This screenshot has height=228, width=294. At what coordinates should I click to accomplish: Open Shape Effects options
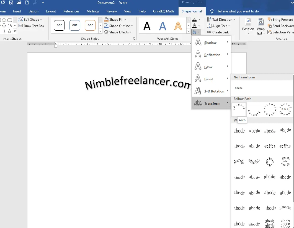[x=118, y=32]
